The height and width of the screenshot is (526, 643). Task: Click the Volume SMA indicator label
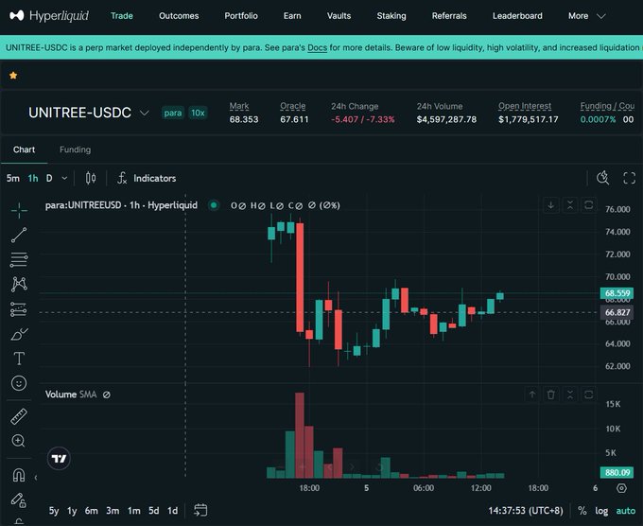(71, 394)
